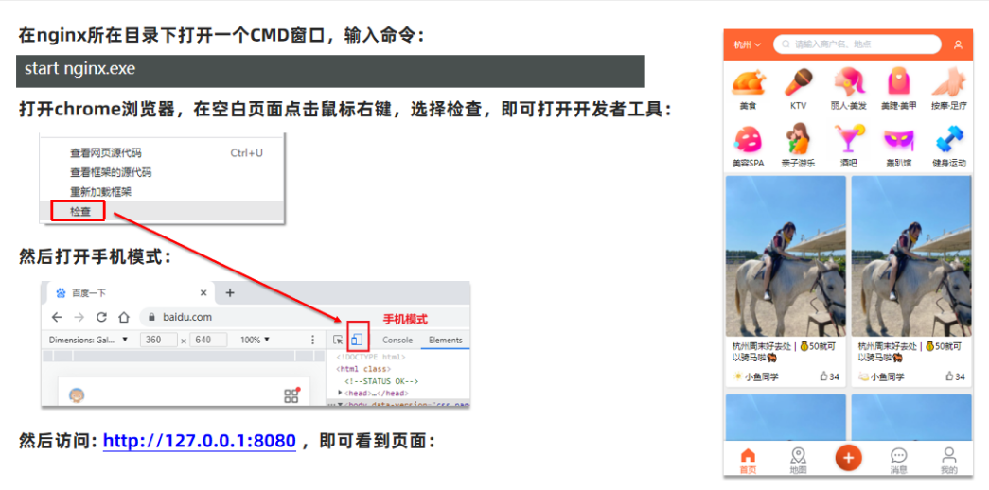Select the 百度一下 browser tab
This screenshot has height=490, width=989.
(x=130, y=293)
